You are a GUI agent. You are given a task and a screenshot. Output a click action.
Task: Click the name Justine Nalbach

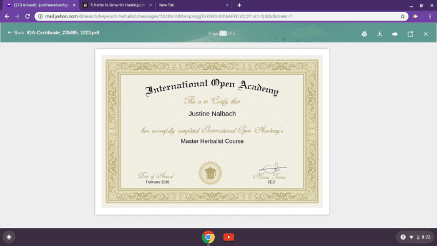click(x=212, y=114)
